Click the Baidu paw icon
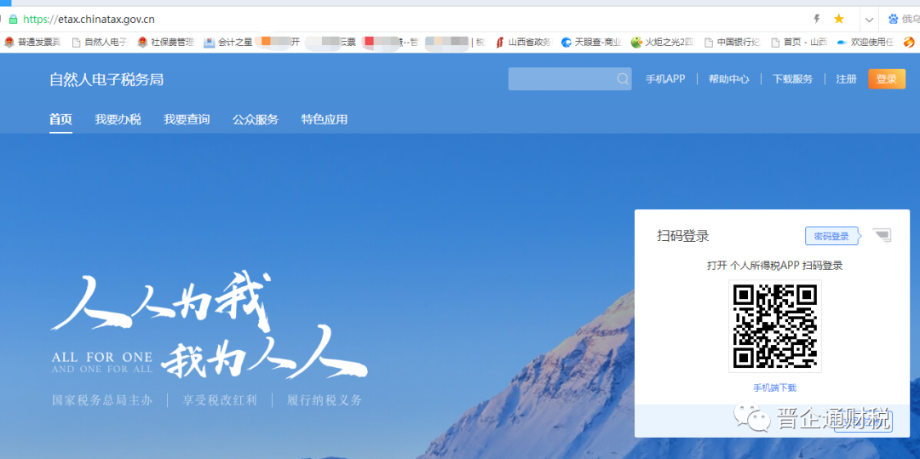 click(x=894, y=19)
